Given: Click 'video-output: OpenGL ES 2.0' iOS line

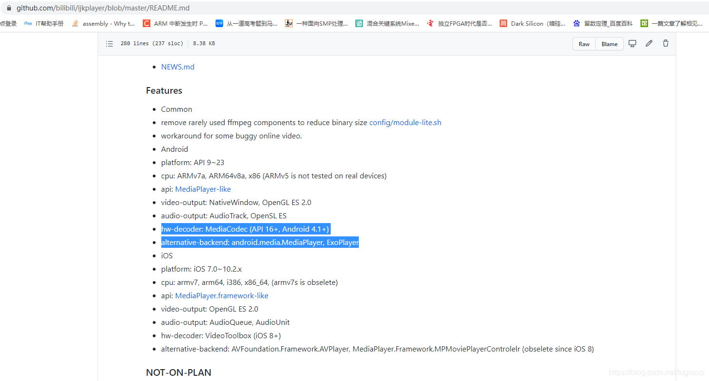Looking at the screenshot, I should 210,309.
